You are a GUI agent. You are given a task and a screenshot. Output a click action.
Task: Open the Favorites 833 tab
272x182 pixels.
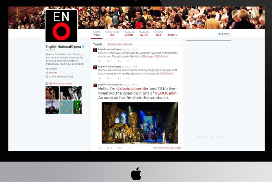click(x=159, y=34)
